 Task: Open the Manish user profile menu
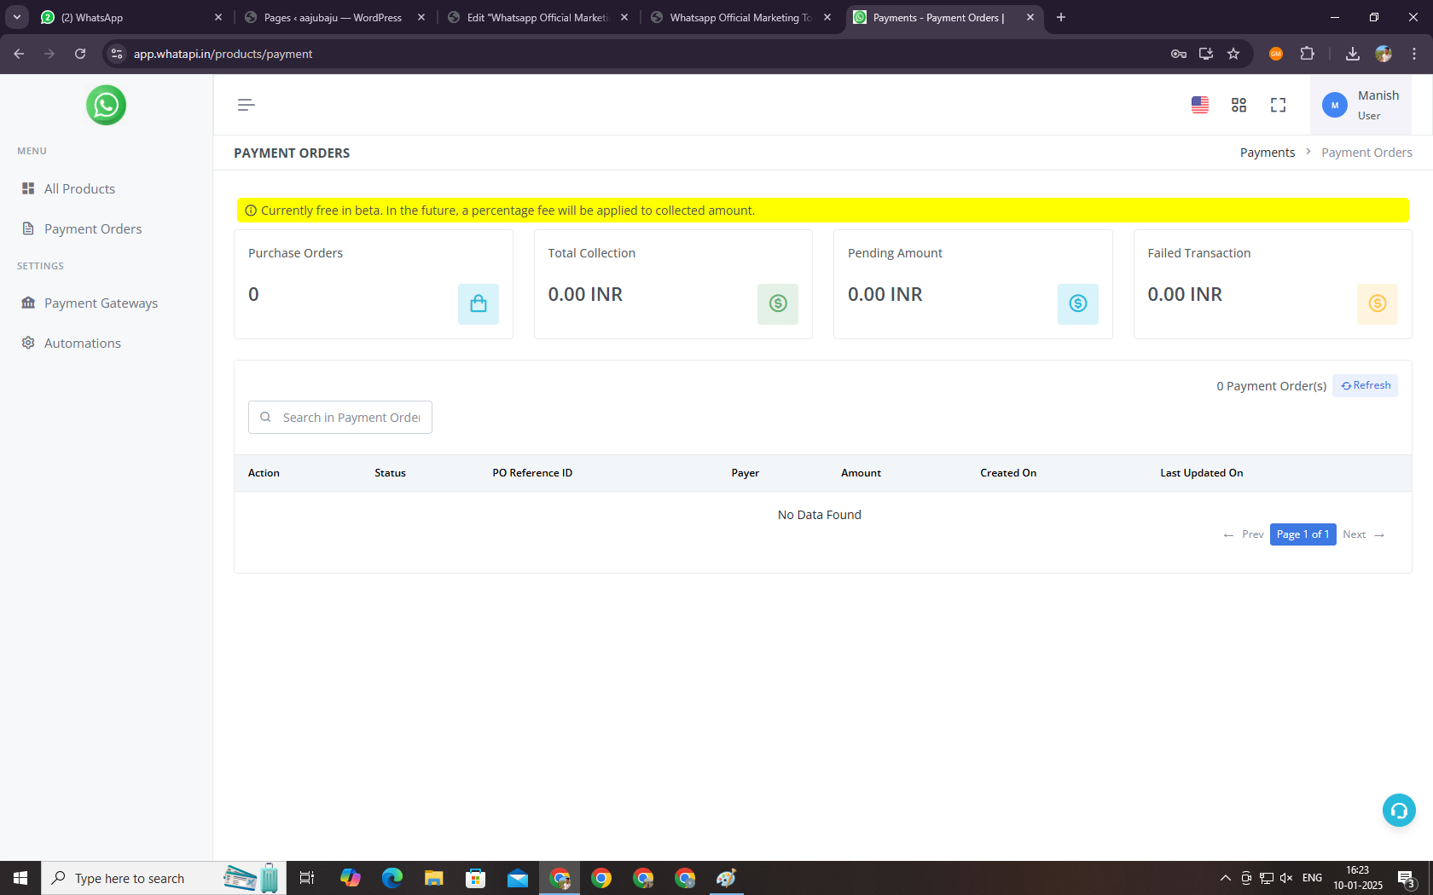point(1360,105)
